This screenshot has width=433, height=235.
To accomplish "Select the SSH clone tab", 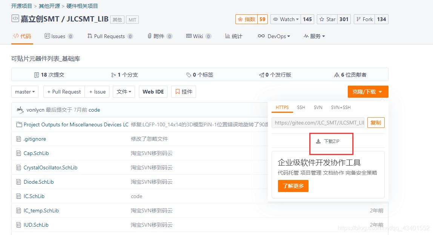I will pyautogui.click(x=301, y=108).
